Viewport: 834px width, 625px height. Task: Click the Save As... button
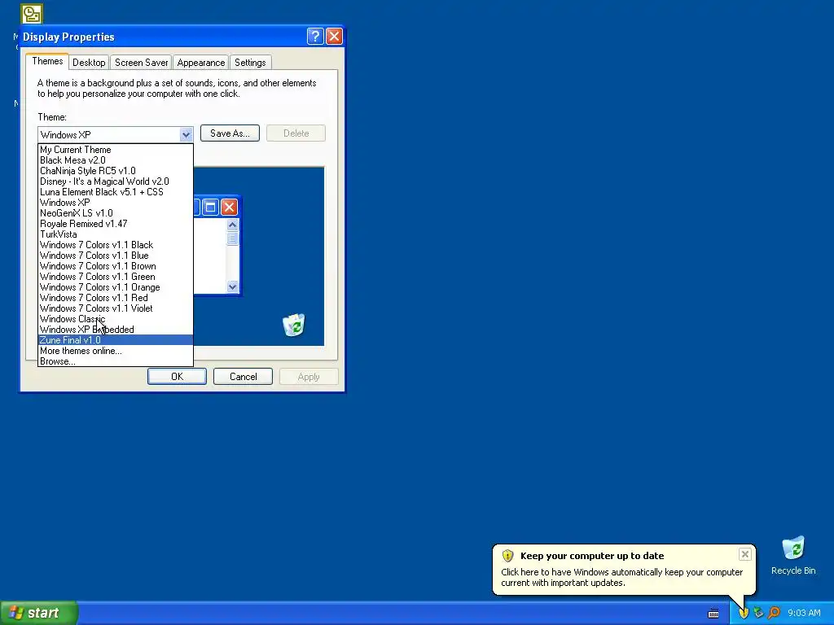[230, 133]
